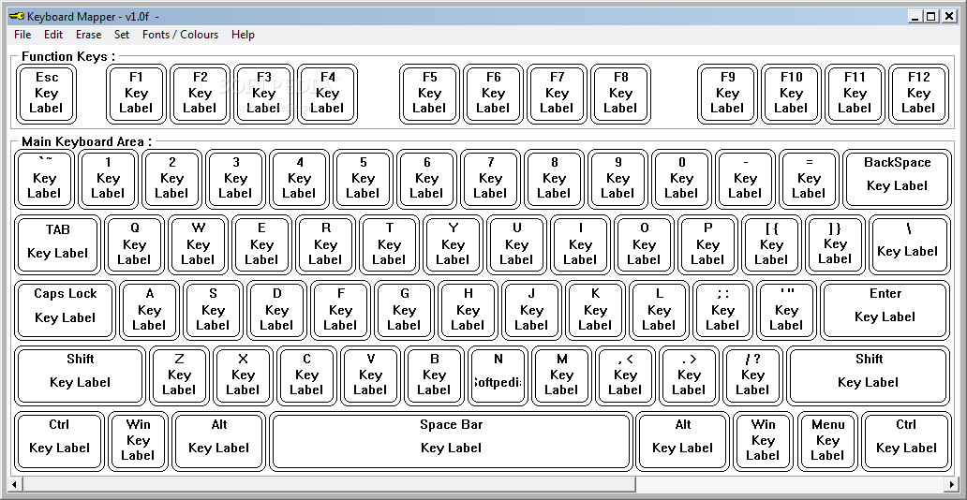Click the left Shift key button

pyautogui.click(x=81, y=375)
